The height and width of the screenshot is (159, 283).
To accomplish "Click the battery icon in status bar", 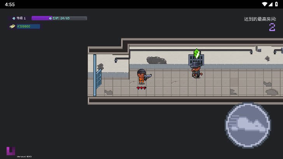I will pos(276,4).
